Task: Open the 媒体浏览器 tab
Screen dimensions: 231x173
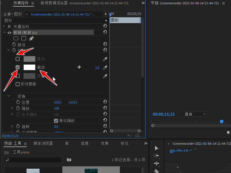Action: click(x=43, y=143)
